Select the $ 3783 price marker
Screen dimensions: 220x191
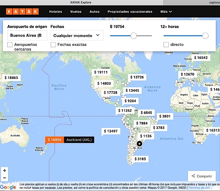pos(159,128)
